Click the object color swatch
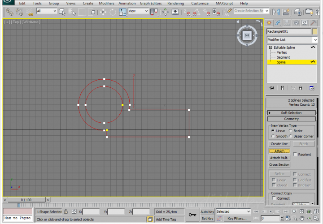Screen dimensions: 323x224 click(x=315, y=31)
